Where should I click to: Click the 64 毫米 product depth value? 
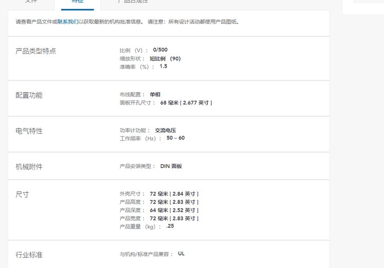174,210
